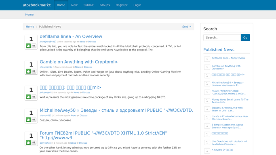This screenshot has height=155, width=276.
Task: Click the Go search button
Action: [x=245, y=38]
